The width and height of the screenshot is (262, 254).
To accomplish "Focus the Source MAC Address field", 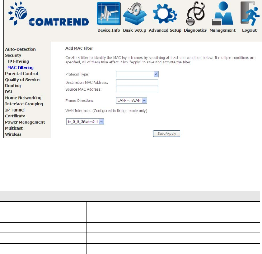I will coord(137,89).
